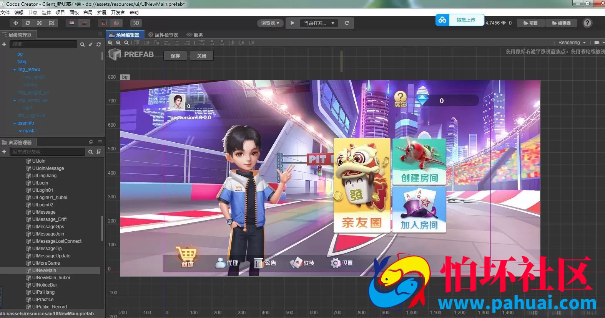This screenshot has height=318, width=605.
Task: Align selected nodes to top
Action: click(137, 43)
